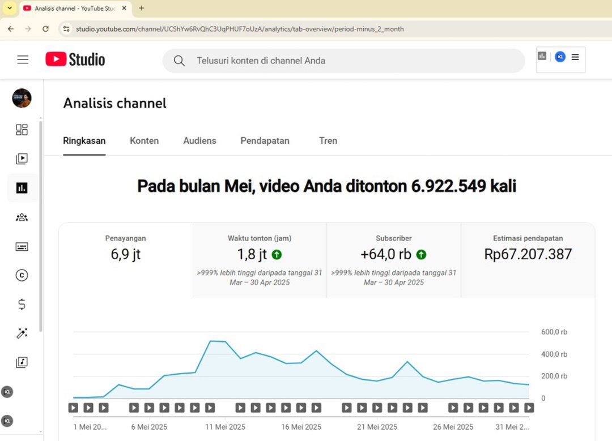This screenshot has height=441, width=612.
Task: Open the Audiens analytics tab
Action: (199, 140)
